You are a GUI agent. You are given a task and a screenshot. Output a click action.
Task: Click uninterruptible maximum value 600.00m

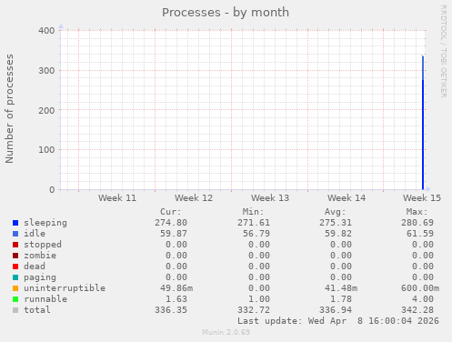click(x=420, y=288)
